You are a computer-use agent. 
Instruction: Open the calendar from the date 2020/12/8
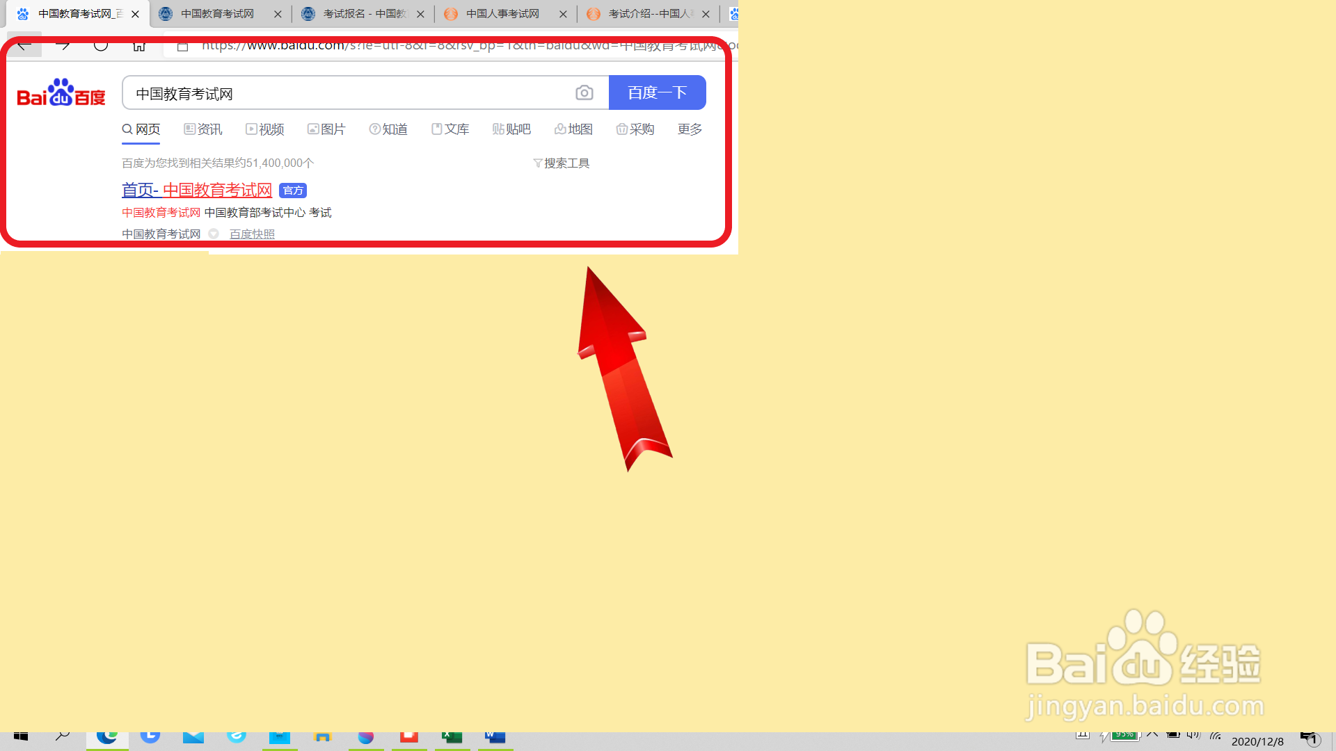1257,741
